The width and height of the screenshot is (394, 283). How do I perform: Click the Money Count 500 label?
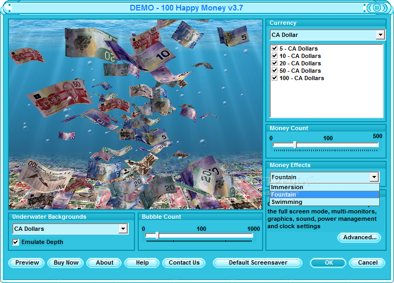coord(378,136)
